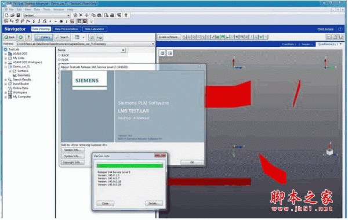The image size is (348, 220).
Task: Switch to Data Calculator tab
Action: coord(95,29)
